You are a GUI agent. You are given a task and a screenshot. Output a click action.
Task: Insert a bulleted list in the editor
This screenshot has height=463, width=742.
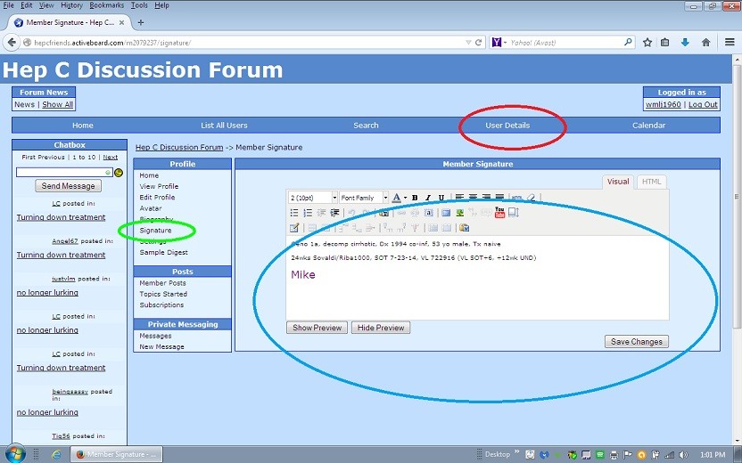point(295,213)
